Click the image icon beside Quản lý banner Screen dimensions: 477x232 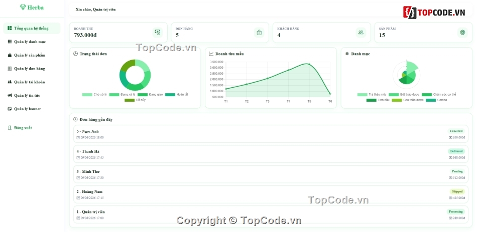[10, 109]
